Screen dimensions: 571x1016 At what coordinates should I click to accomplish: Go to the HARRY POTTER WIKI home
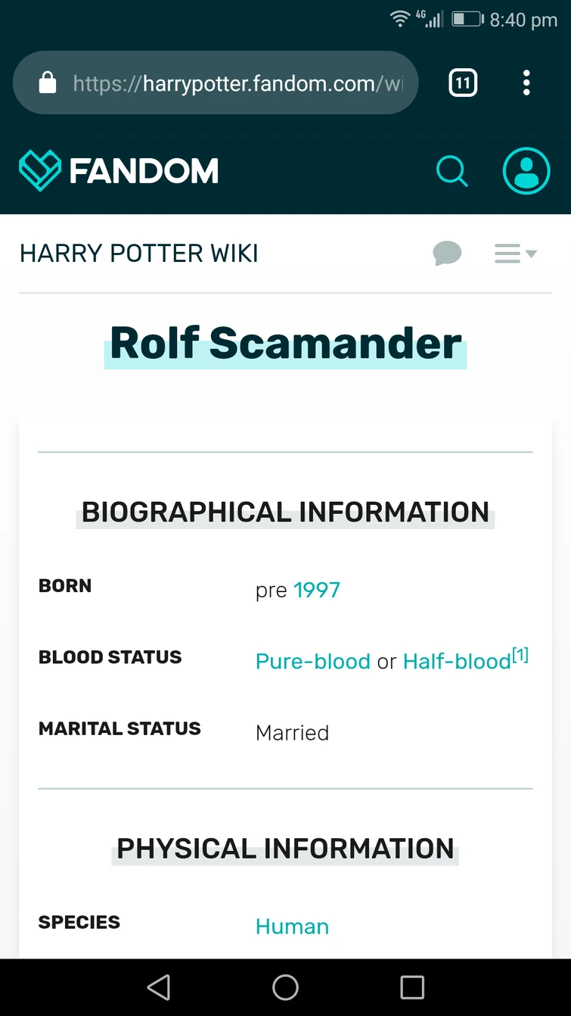pyautogui.click(x=139, y=253)
